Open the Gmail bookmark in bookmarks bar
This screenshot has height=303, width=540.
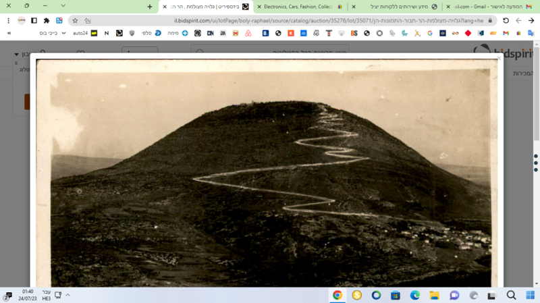[x=506, y=33]
